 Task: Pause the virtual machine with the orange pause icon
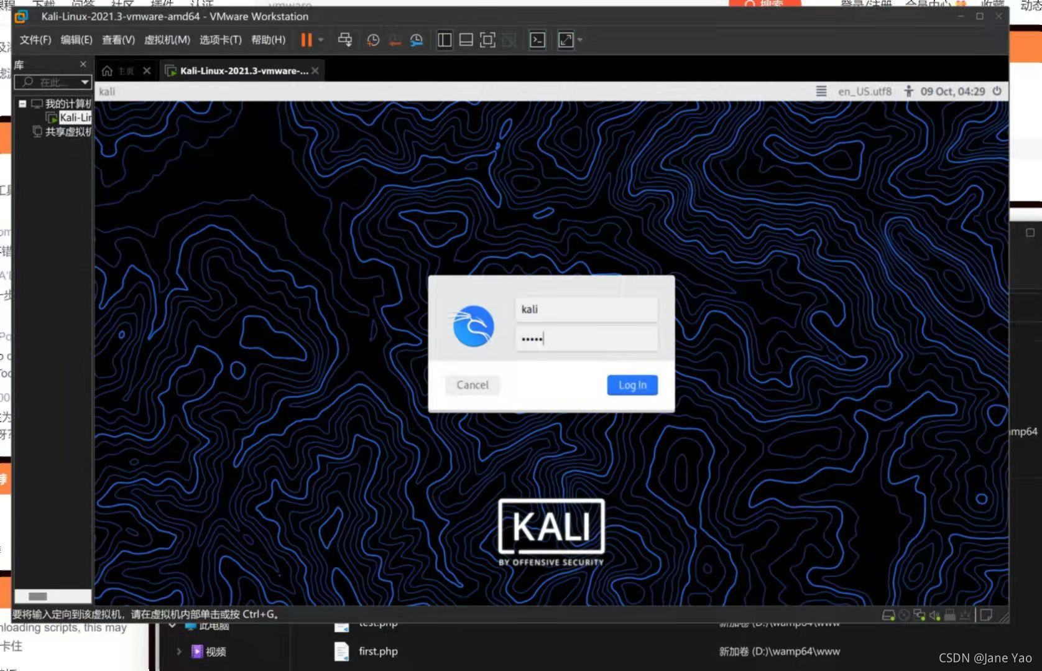307,40
